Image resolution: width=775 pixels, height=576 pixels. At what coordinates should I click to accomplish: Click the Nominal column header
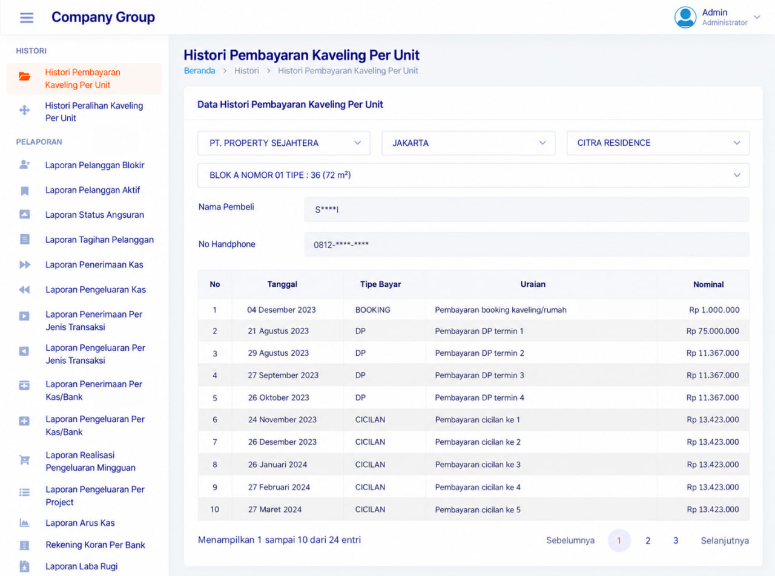pos(708,284)
